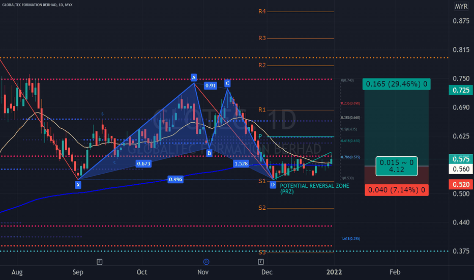
Task: Click 0.440 on the price axis
Action: [461, 222]
